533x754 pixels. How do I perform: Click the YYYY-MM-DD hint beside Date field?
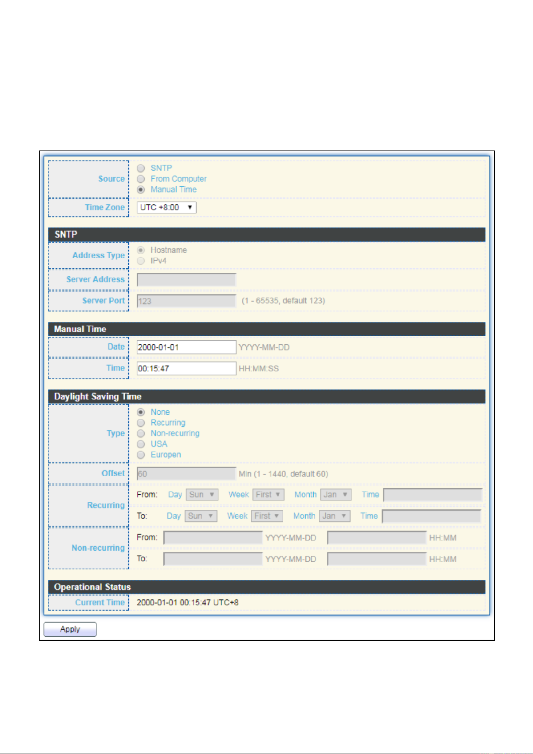(x=264, y=347)
